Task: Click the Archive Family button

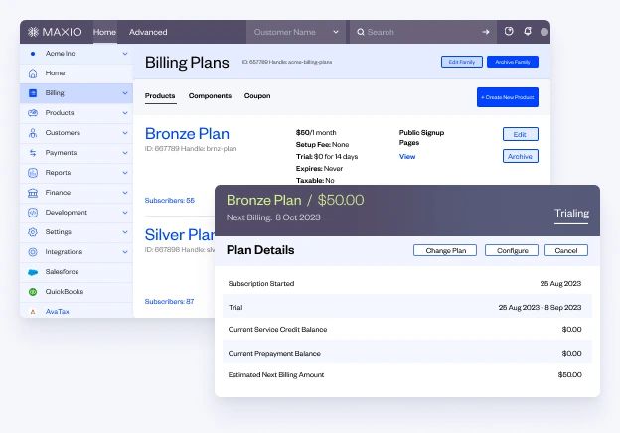Action: [x=513, y=62]
